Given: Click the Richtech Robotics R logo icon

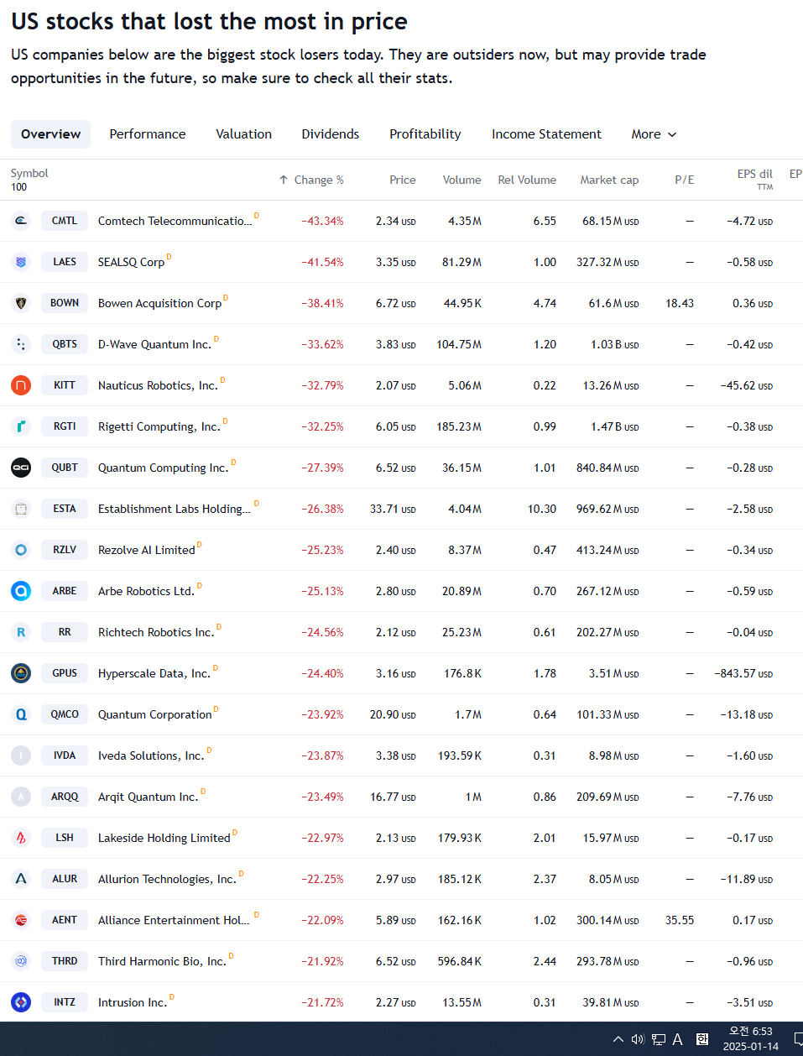Looking at the screenshot, I should click(x=21, y=632).
